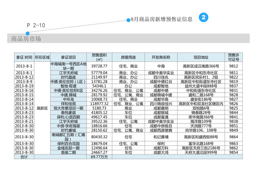Screen dimensions: 257x181
Task: Select the merged region cell 高新区
Action: (x=42, y=108)
